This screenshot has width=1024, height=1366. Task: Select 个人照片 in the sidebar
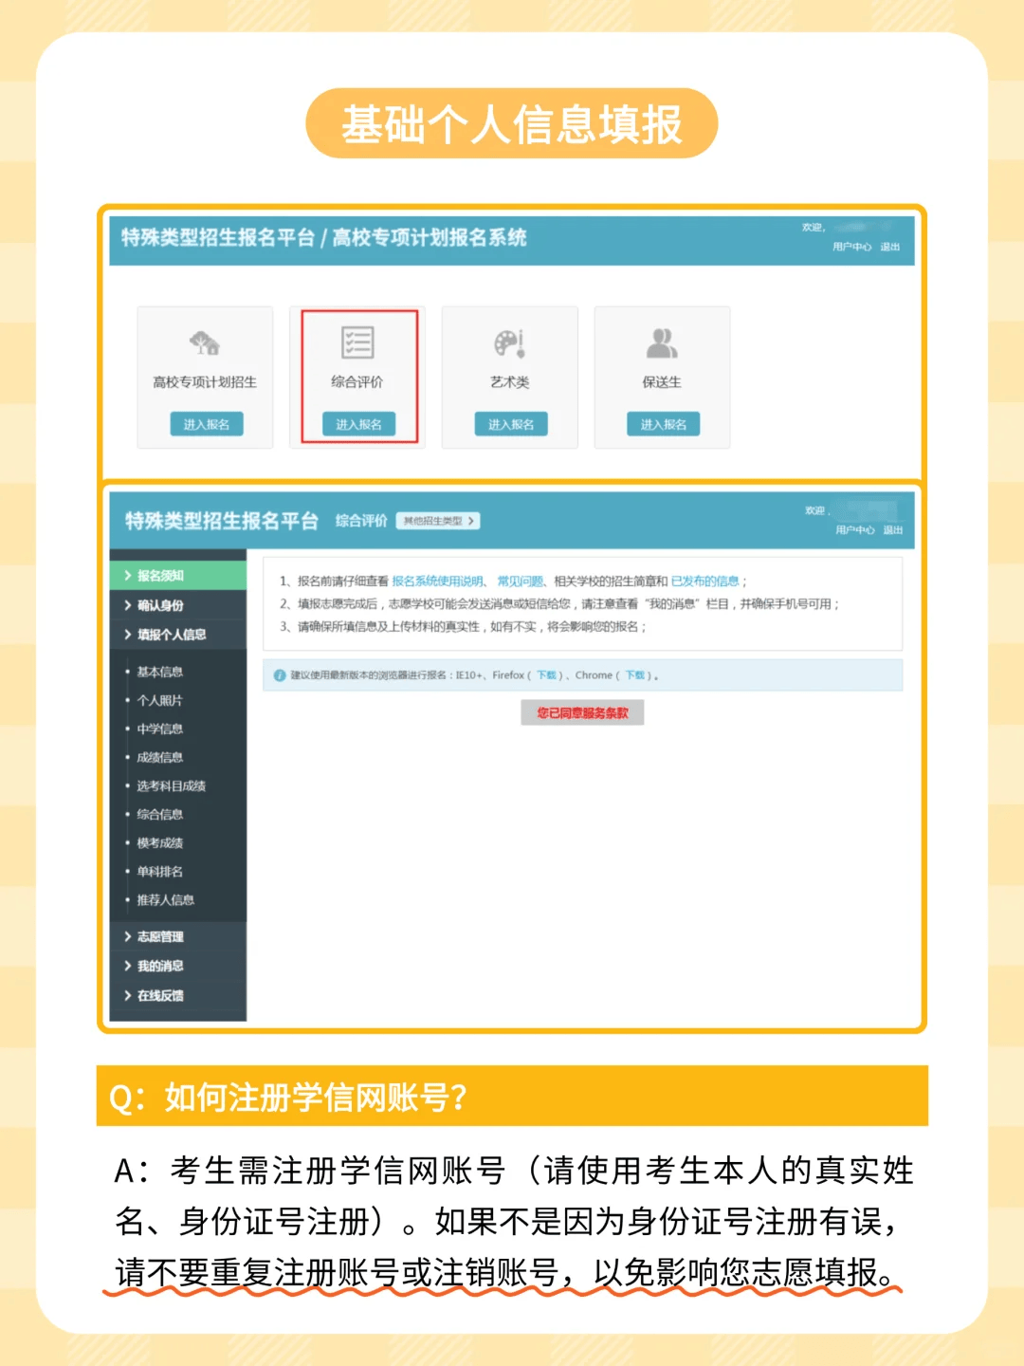pos(159,700)
